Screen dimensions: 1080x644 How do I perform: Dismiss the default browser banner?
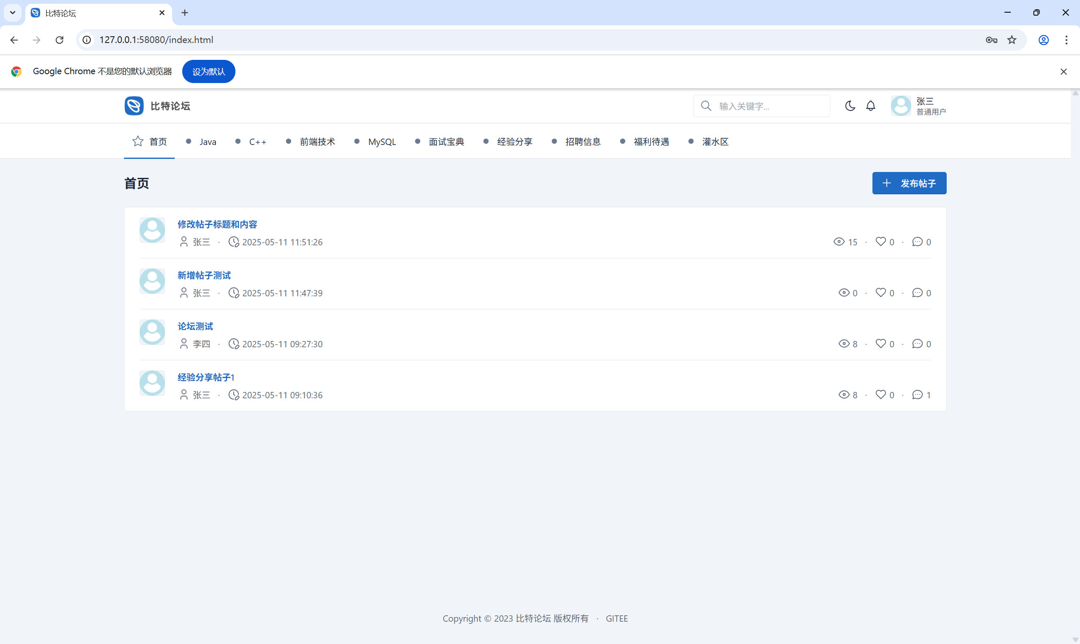(x=1063, y=72)
